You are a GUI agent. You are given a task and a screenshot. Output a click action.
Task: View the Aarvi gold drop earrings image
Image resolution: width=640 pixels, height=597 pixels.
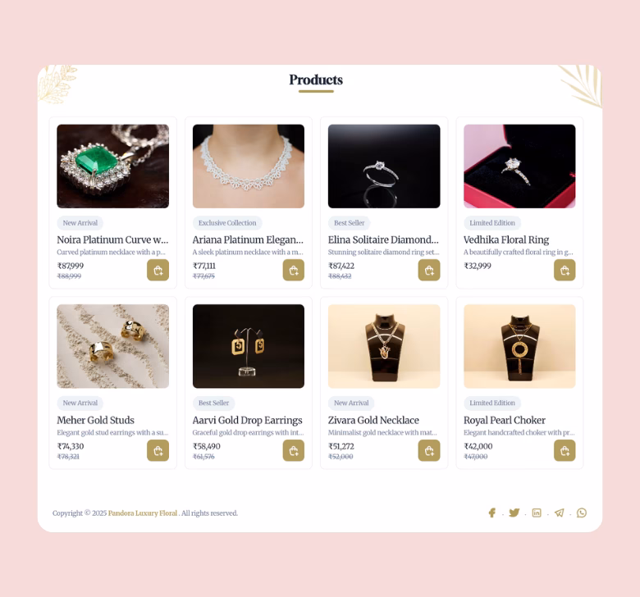pos(248,346)
